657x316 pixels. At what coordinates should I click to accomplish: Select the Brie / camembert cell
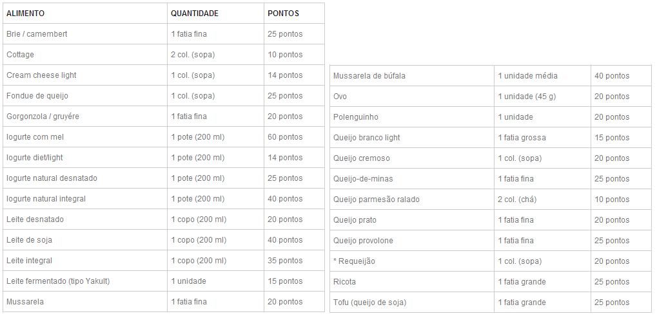[37, 34]
